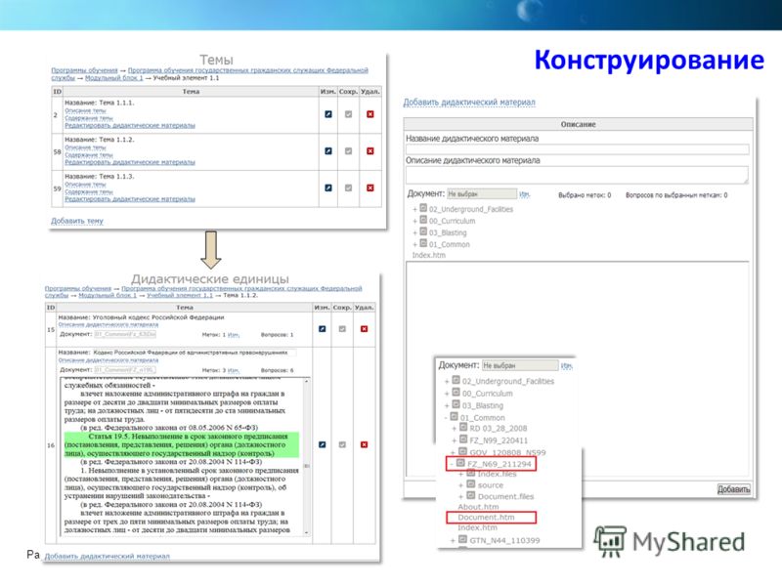
Task: Click Документ field in Описание form
Action: pos(482,193)
